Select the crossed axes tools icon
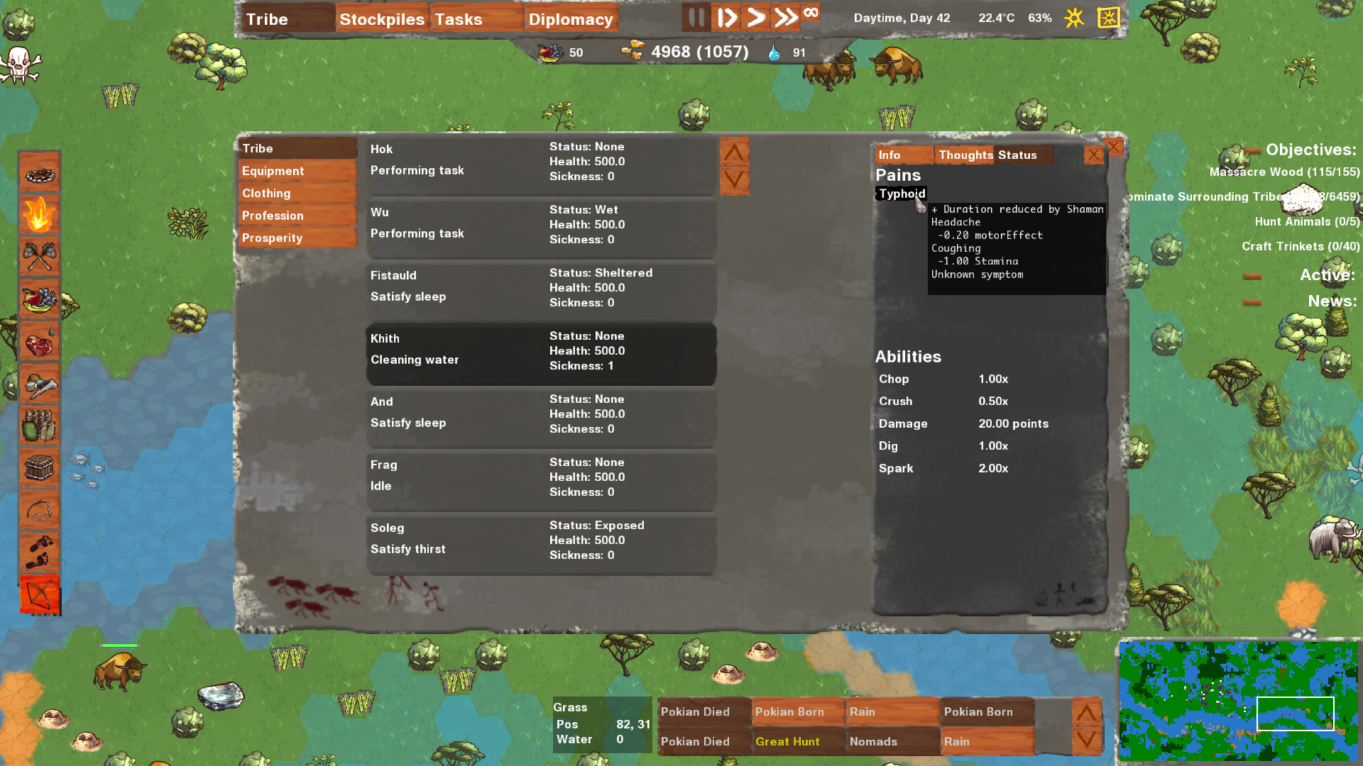Viewport: 1363px width, 766px height. coord(40,257)
